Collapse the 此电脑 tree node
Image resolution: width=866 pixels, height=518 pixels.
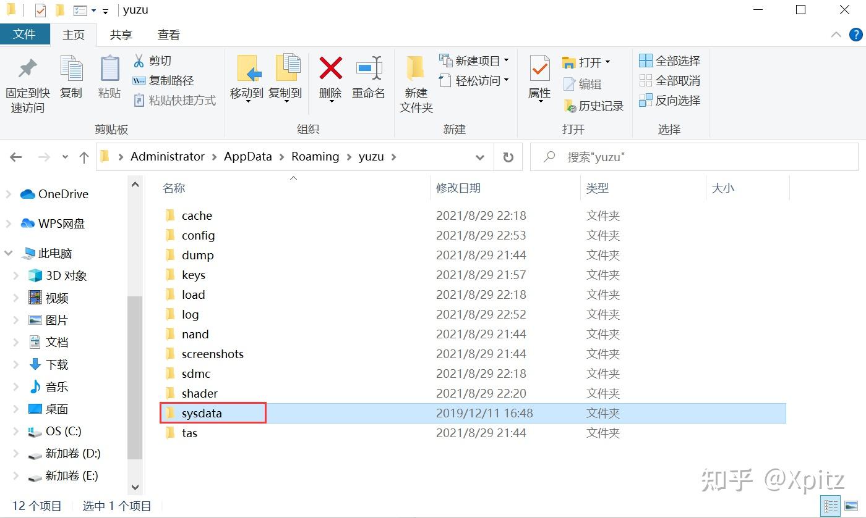tap(8, 253)
